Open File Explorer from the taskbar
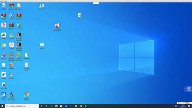 pyautogui.click(x=56, y=106)
